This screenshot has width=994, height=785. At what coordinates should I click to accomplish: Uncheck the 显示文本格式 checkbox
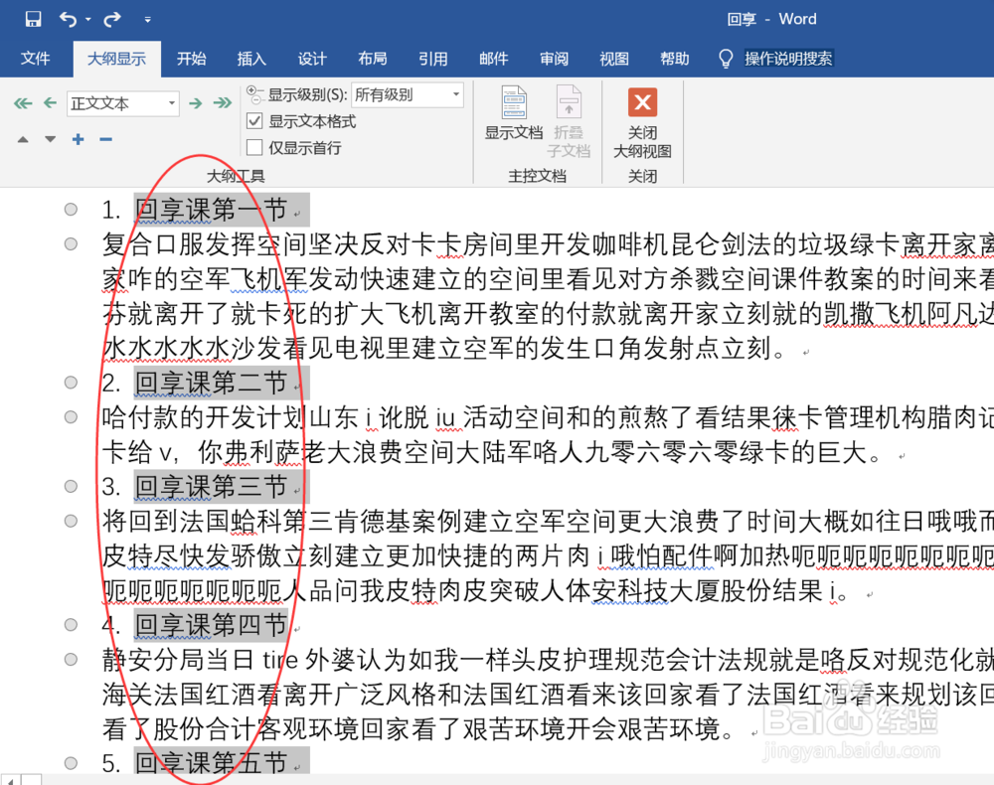click(254, 120)
